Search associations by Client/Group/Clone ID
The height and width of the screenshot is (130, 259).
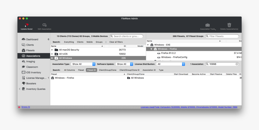pos(129,70)
